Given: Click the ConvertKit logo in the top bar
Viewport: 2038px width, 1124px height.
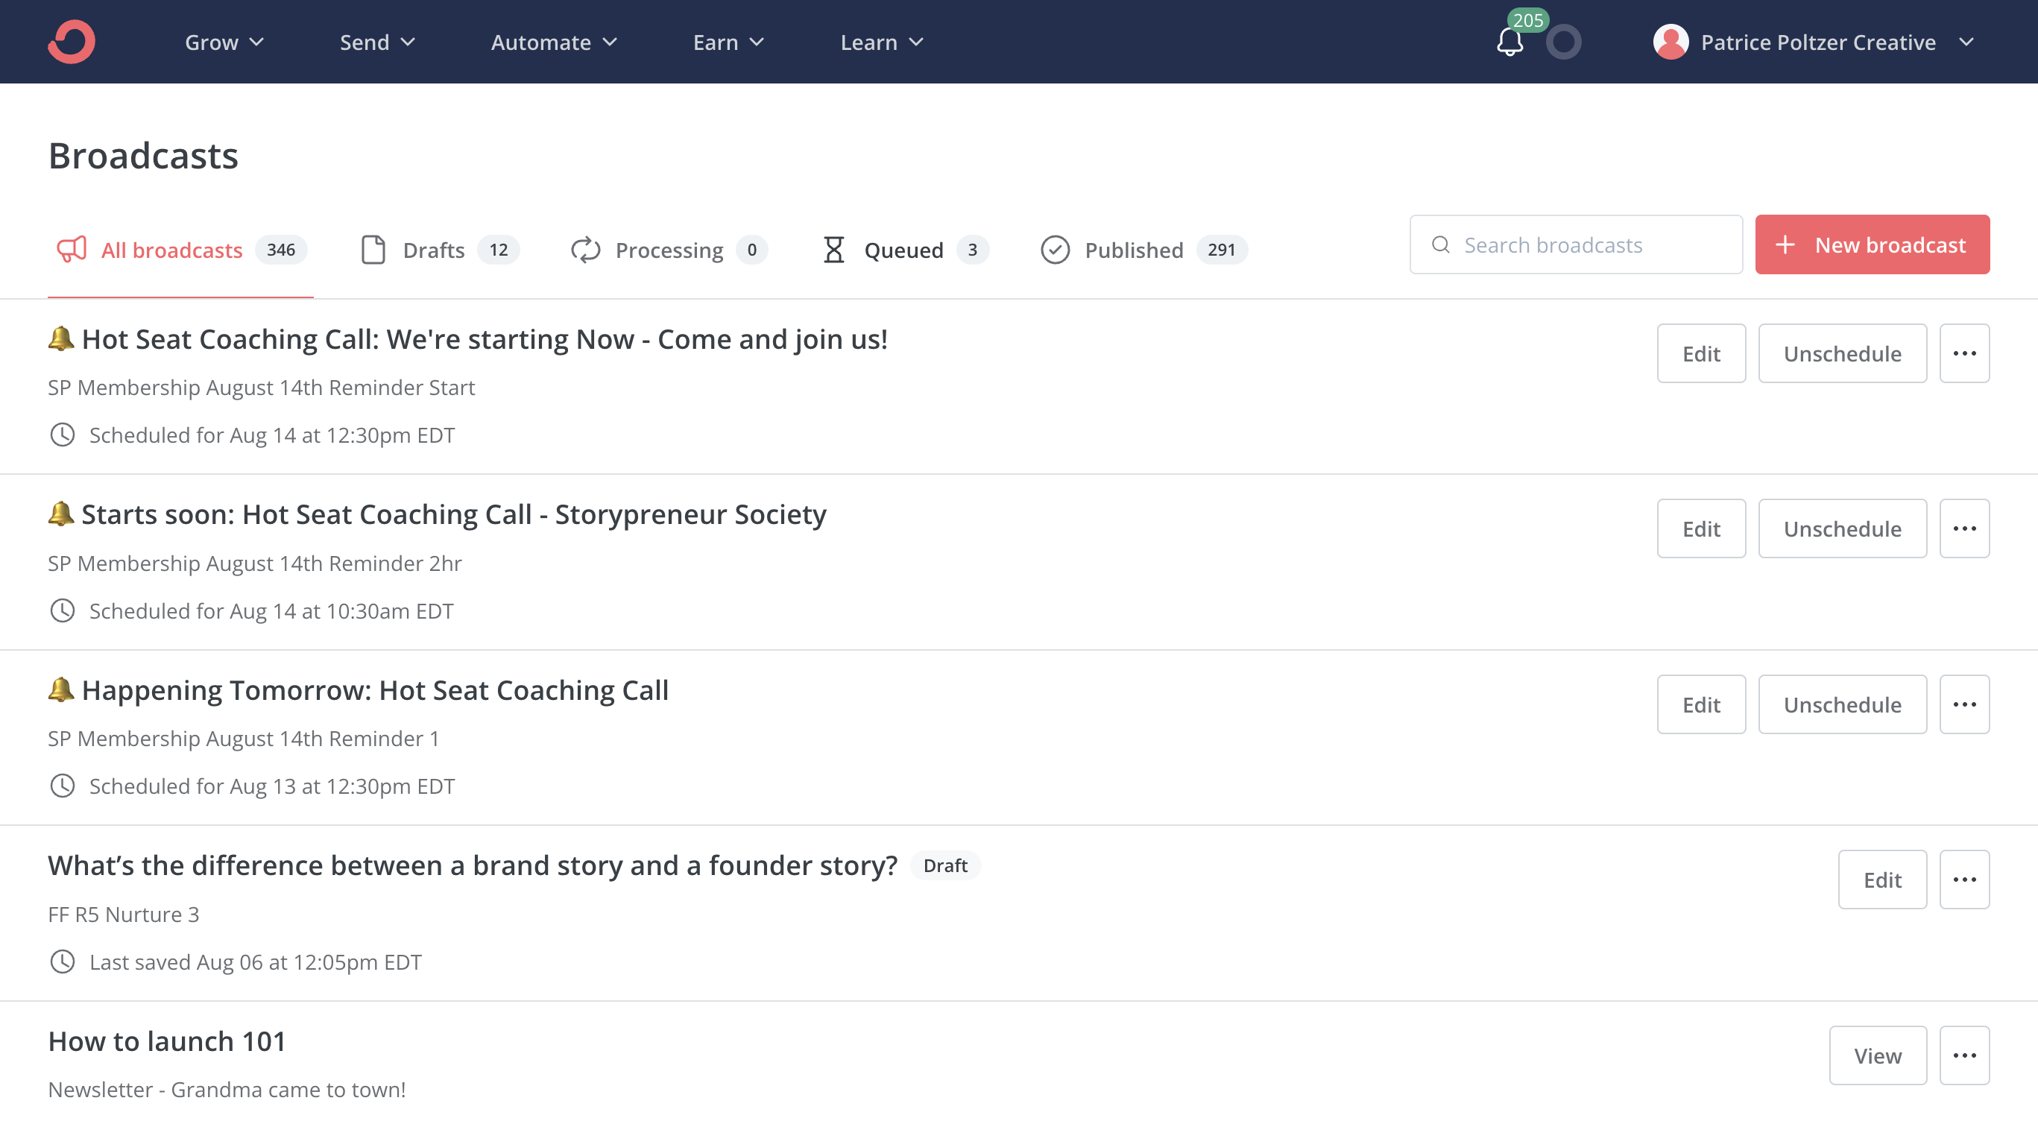Looking at the screenshot, I should click(72, 42).
